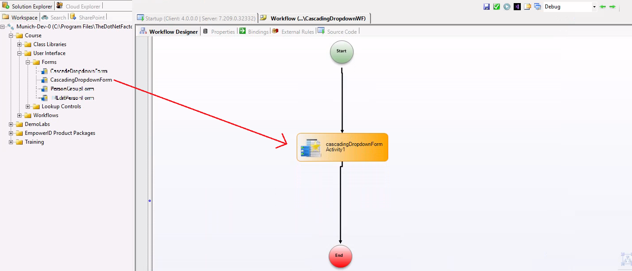The image size is (632, 271).
Task: Open the Bindings view tab
Action: tap(254, 31)
